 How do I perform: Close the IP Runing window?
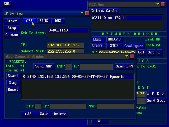[87, 13]
